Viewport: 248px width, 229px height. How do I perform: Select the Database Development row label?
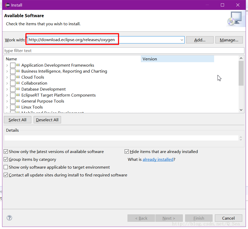pos(43,89)
